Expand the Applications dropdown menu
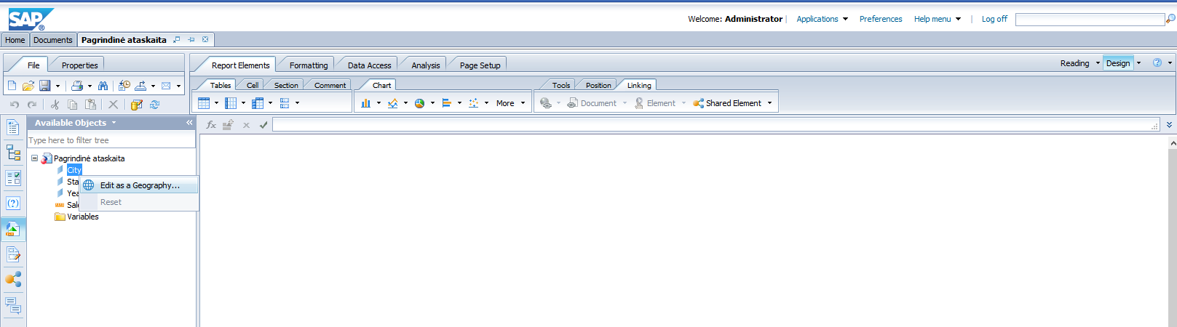Image resolution: width=1177 pixels, height=327 pixels. point(822,19)
